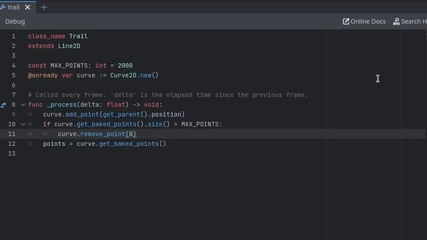427x240 pixels.
Task: Click the comment line about 'delta'
Action: (167, 95)
